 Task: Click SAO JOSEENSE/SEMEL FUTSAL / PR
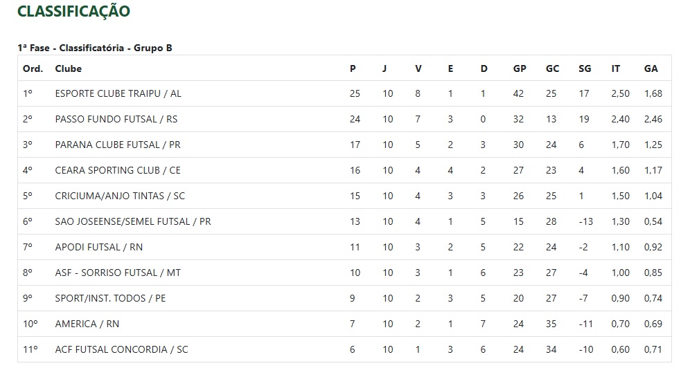[133, 221]
